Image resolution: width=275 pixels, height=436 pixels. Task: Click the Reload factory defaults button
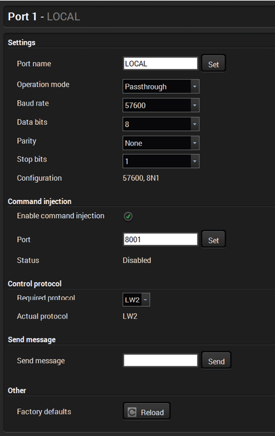[x=146, y=412]
